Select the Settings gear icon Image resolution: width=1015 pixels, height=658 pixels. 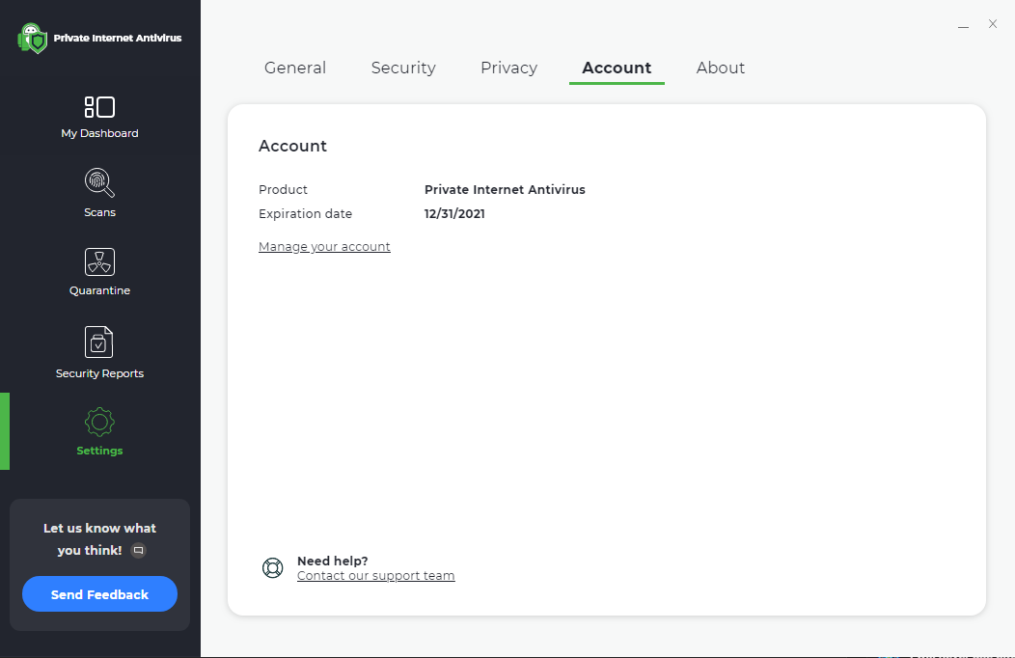tap(99, 422)
